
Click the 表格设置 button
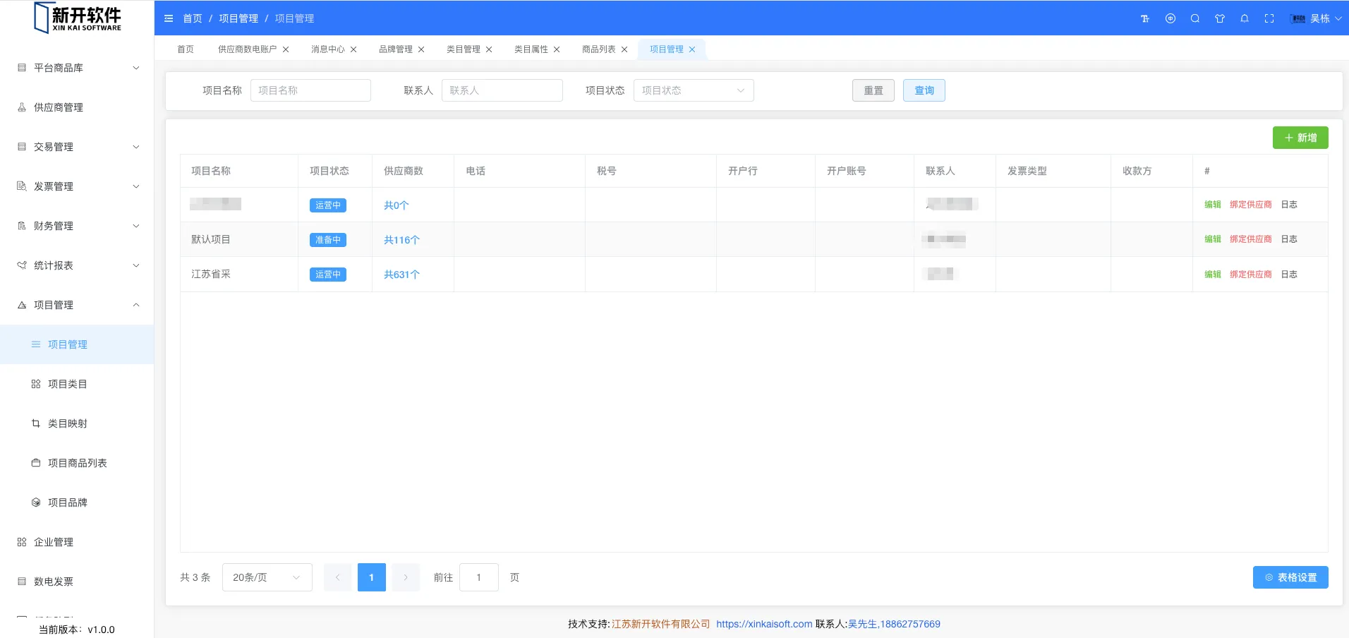pos(1290,577)
